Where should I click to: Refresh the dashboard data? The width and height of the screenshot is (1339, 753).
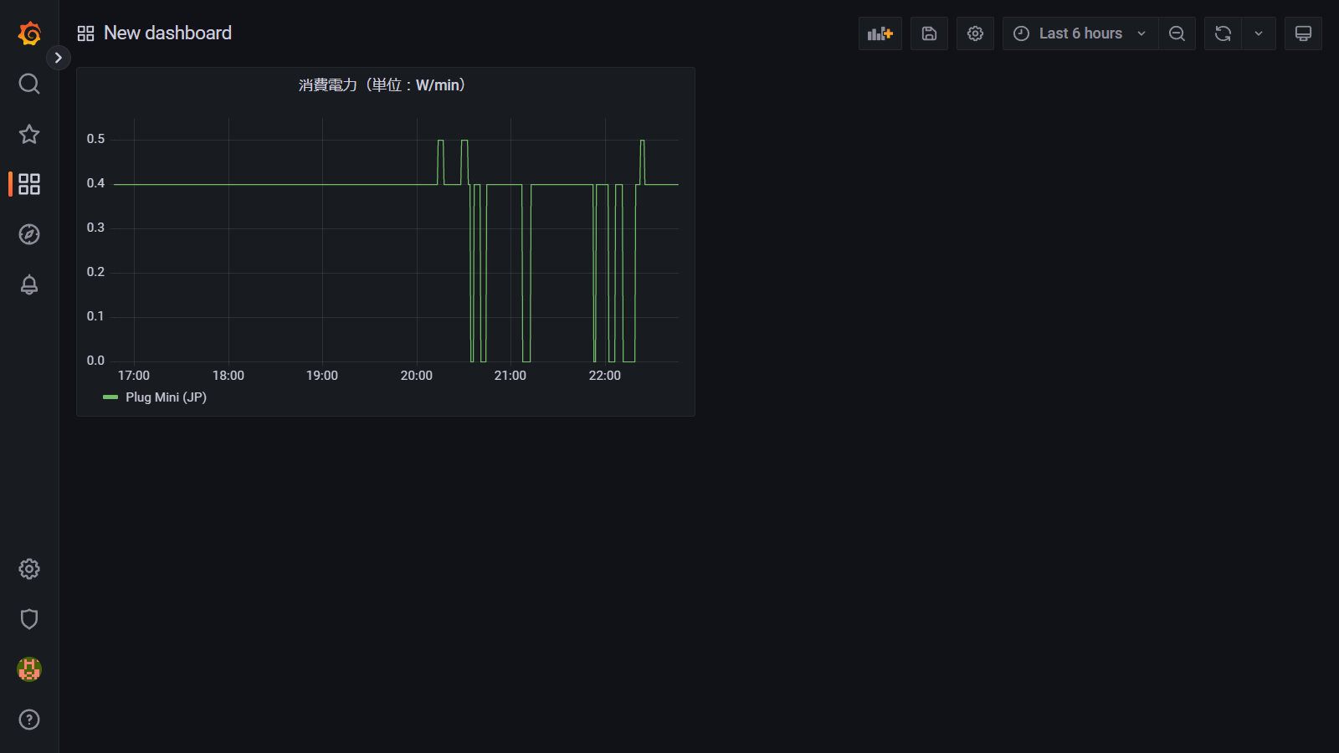tap(1223, 33)
